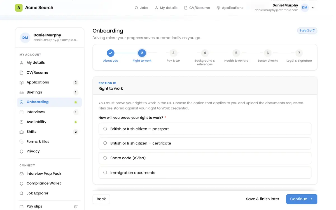Viewport: 336px width, 210px height.
Task: Choose the Share code (eVisa) radio
Action: pyautogui.click(x=105, y=158)
